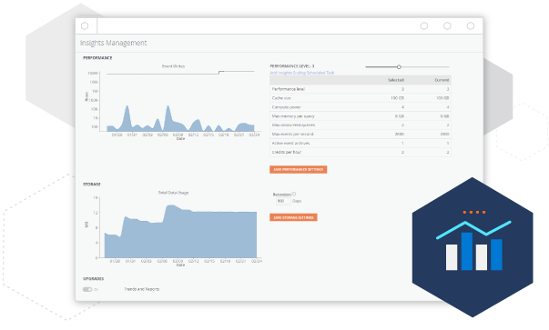
Task: Toggle the Trends and Reports upgrade switch
Action: point(87,289)
